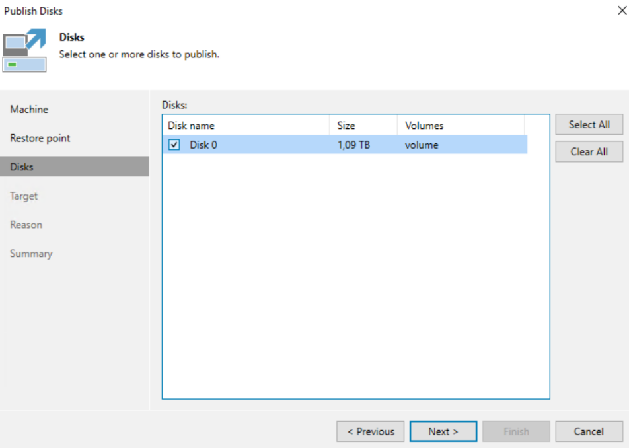The image size is (629, 448).
Task: Open the Summary step
Action: pyautogui.click(x=31, y=254)
